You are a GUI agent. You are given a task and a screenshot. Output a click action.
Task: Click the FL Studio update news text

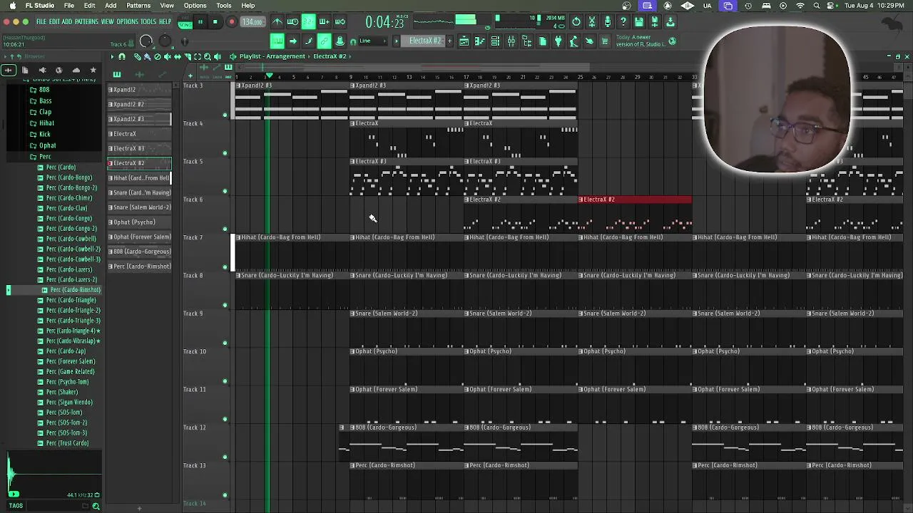pos(641,41)
